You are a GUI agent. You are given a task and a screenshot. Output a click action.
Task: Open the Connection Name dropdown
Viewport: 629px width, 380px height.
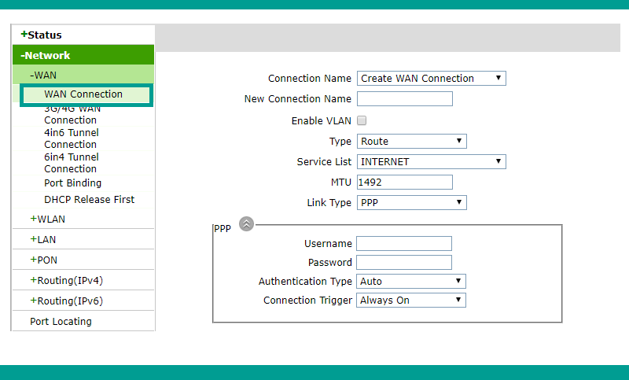point(431,78)
